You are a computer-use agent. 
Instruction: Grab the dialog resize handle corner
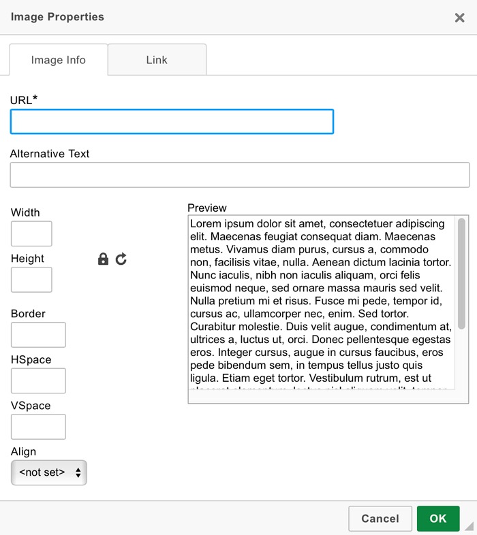[470, 525]
